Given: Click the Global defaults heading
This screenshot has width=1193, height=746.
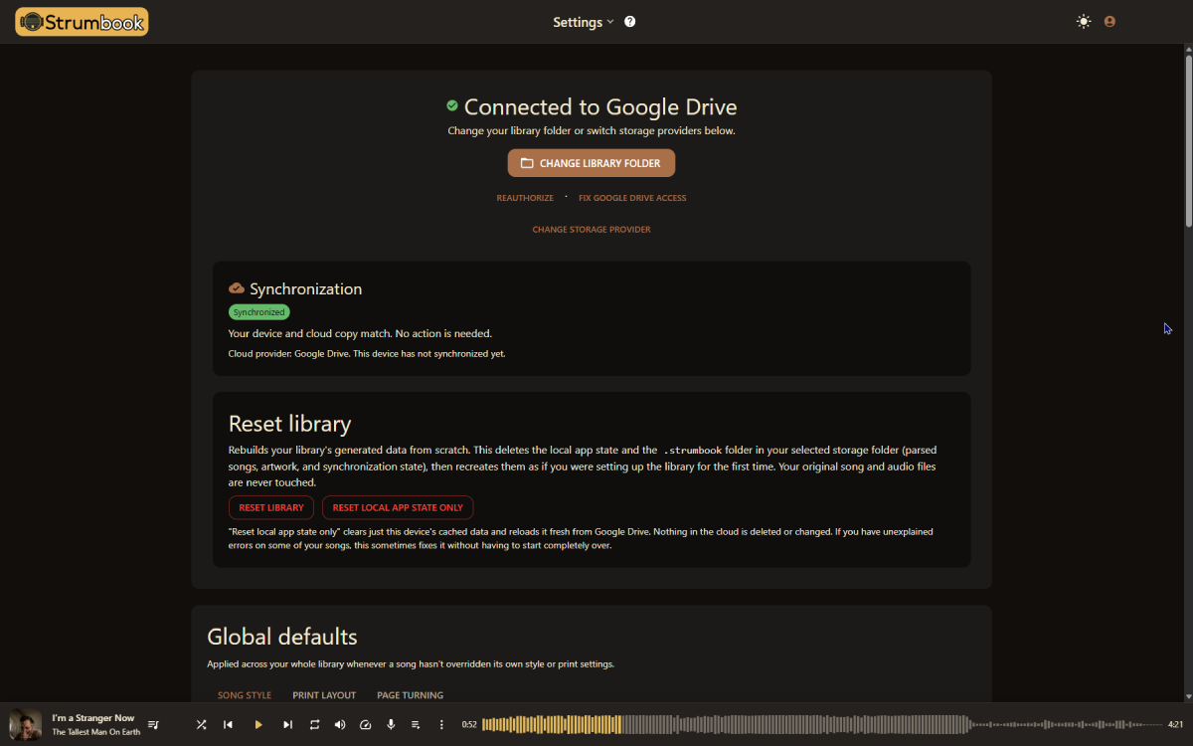Looking at the screenshot, I should 282,637.
